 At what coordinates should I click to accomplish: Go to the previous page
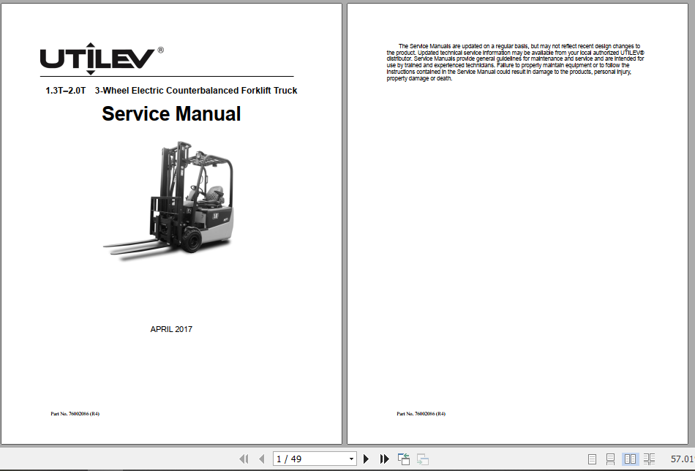[x=261, y=459]
